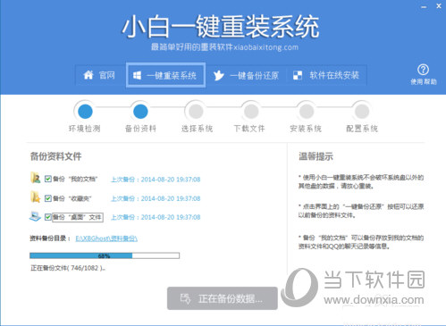Select the 选择系统 step circle

[x=196, y=112]
